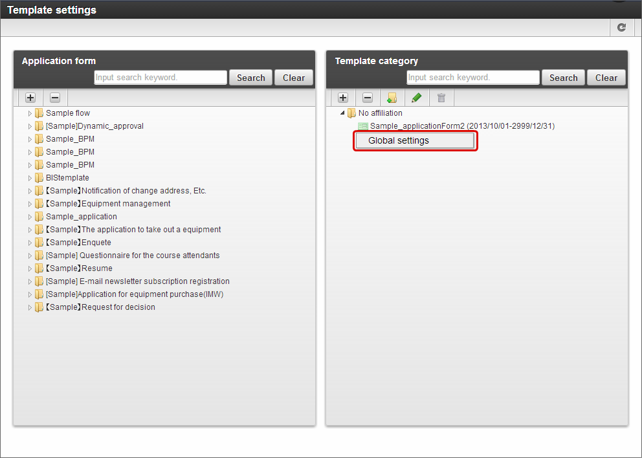Click the refresh icon at top right
The width and height of the screenshot is (642, 458).
point(621,27)
